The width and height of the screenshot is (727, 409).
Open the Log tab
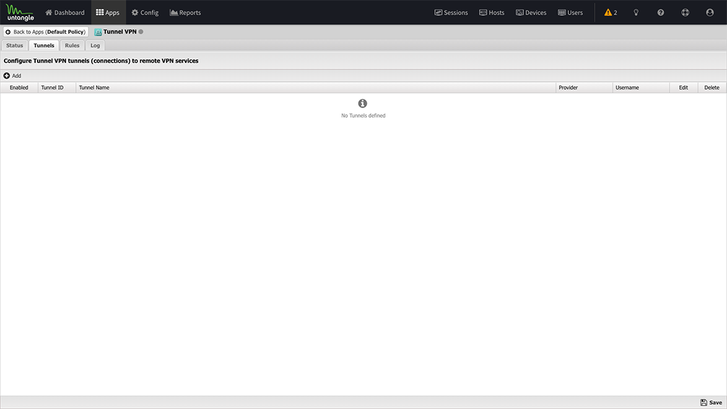[95, 46]
